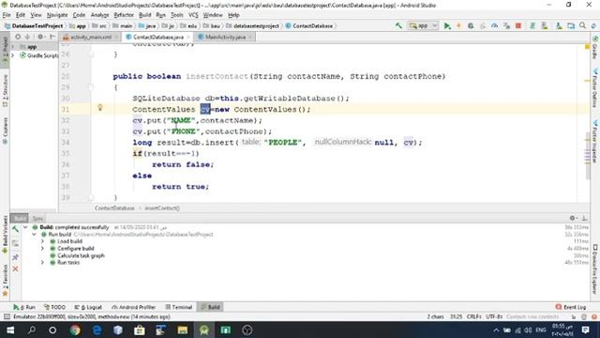
Task: Switch to activity_main.xml editor tab
Action: 91,38
